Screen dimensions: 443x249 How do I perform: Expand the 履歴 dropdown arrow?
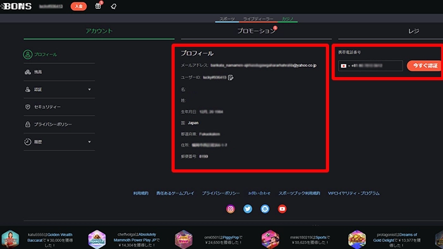click(89, 142)
